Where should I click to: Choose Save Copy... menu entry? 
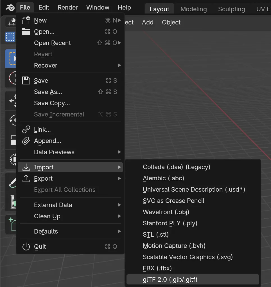[70, 103]
